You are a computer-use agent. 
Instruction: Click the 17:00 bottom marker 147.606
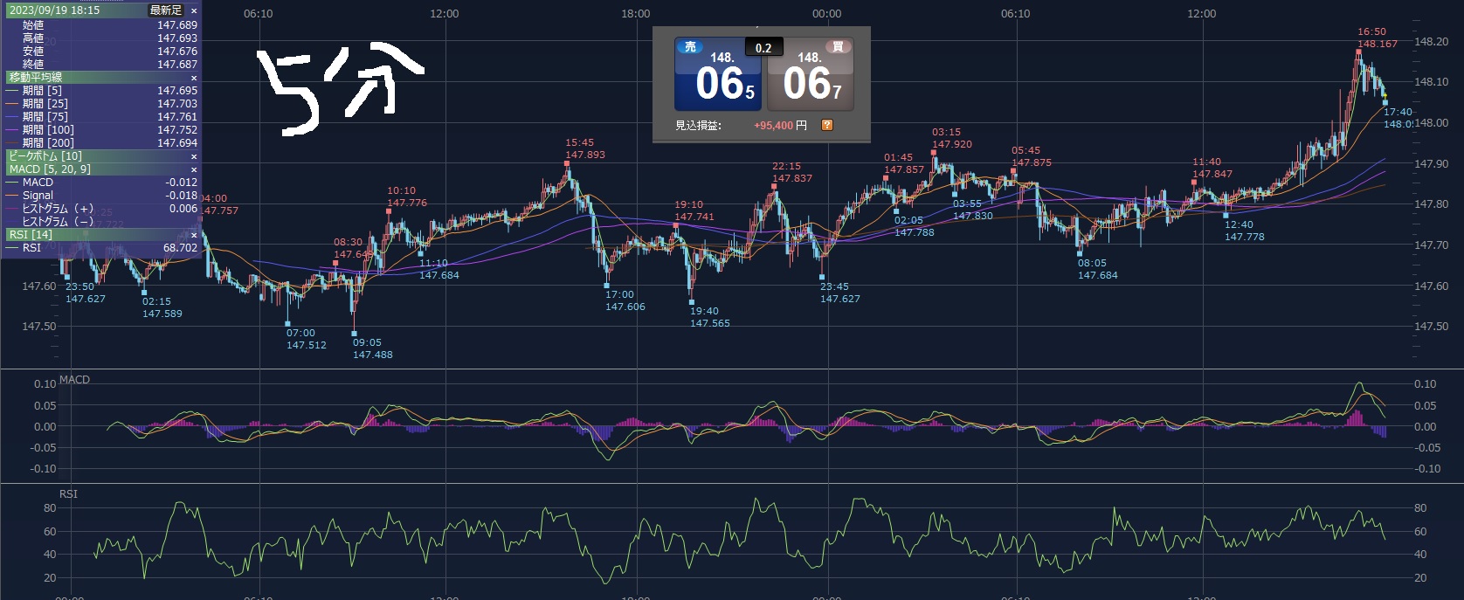(x=625, y=300)
